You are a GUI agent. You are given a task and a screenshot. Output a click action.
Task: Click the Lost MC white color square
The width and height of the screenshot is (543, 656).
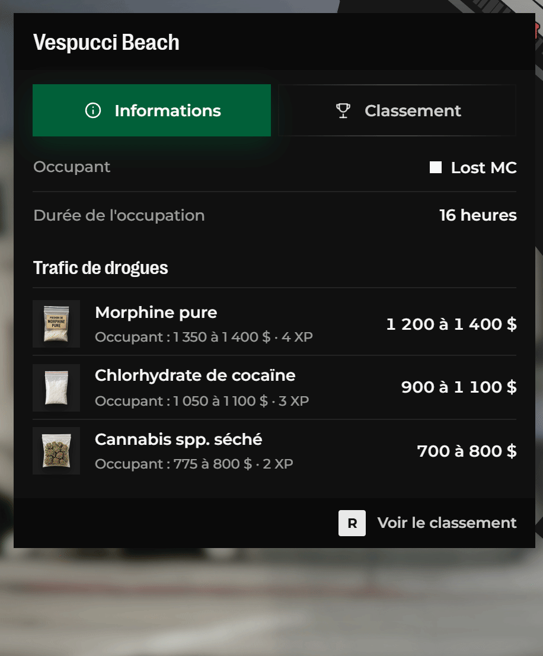[436, 167]
